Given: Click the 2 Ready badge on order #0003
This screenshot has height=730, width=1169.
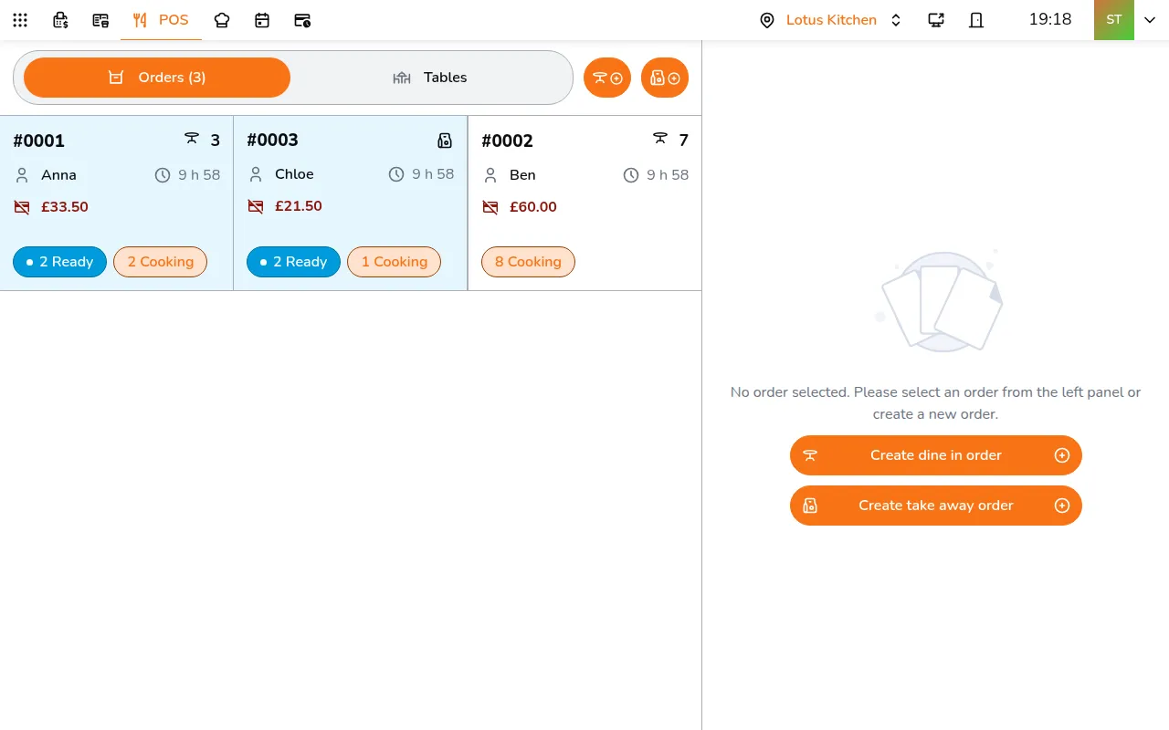Looking at the screenshot, I should (x=293, y=262).
